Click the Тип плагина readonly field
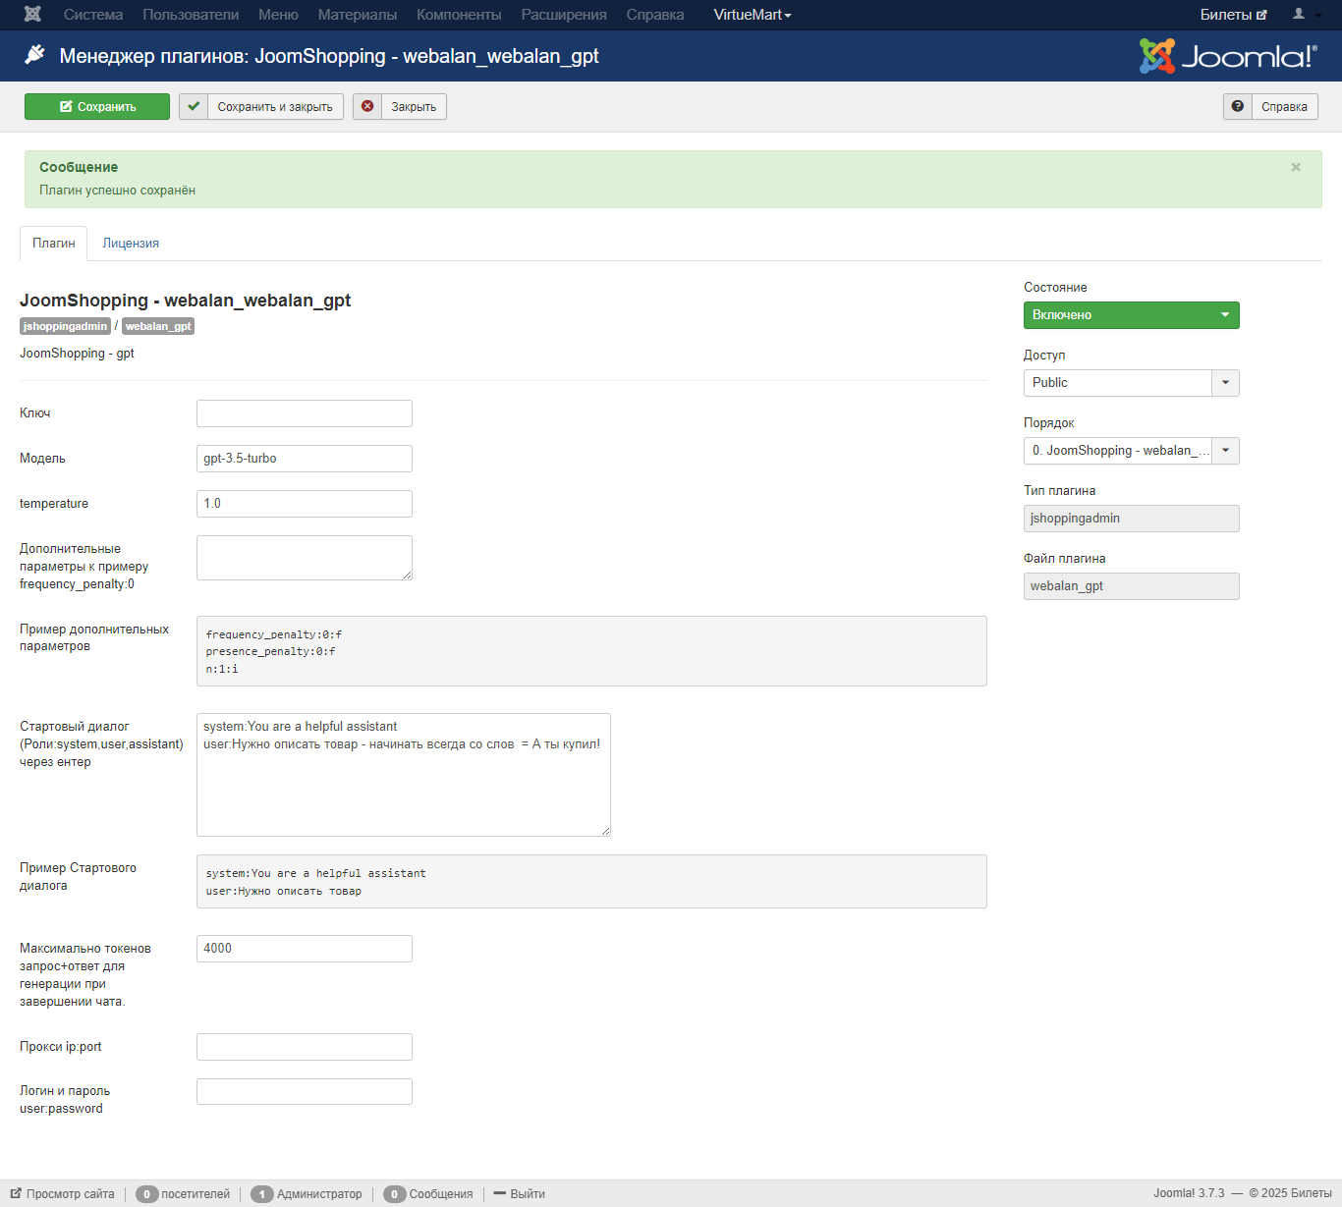The image size is (1342, 1207). coord(1132,519)
